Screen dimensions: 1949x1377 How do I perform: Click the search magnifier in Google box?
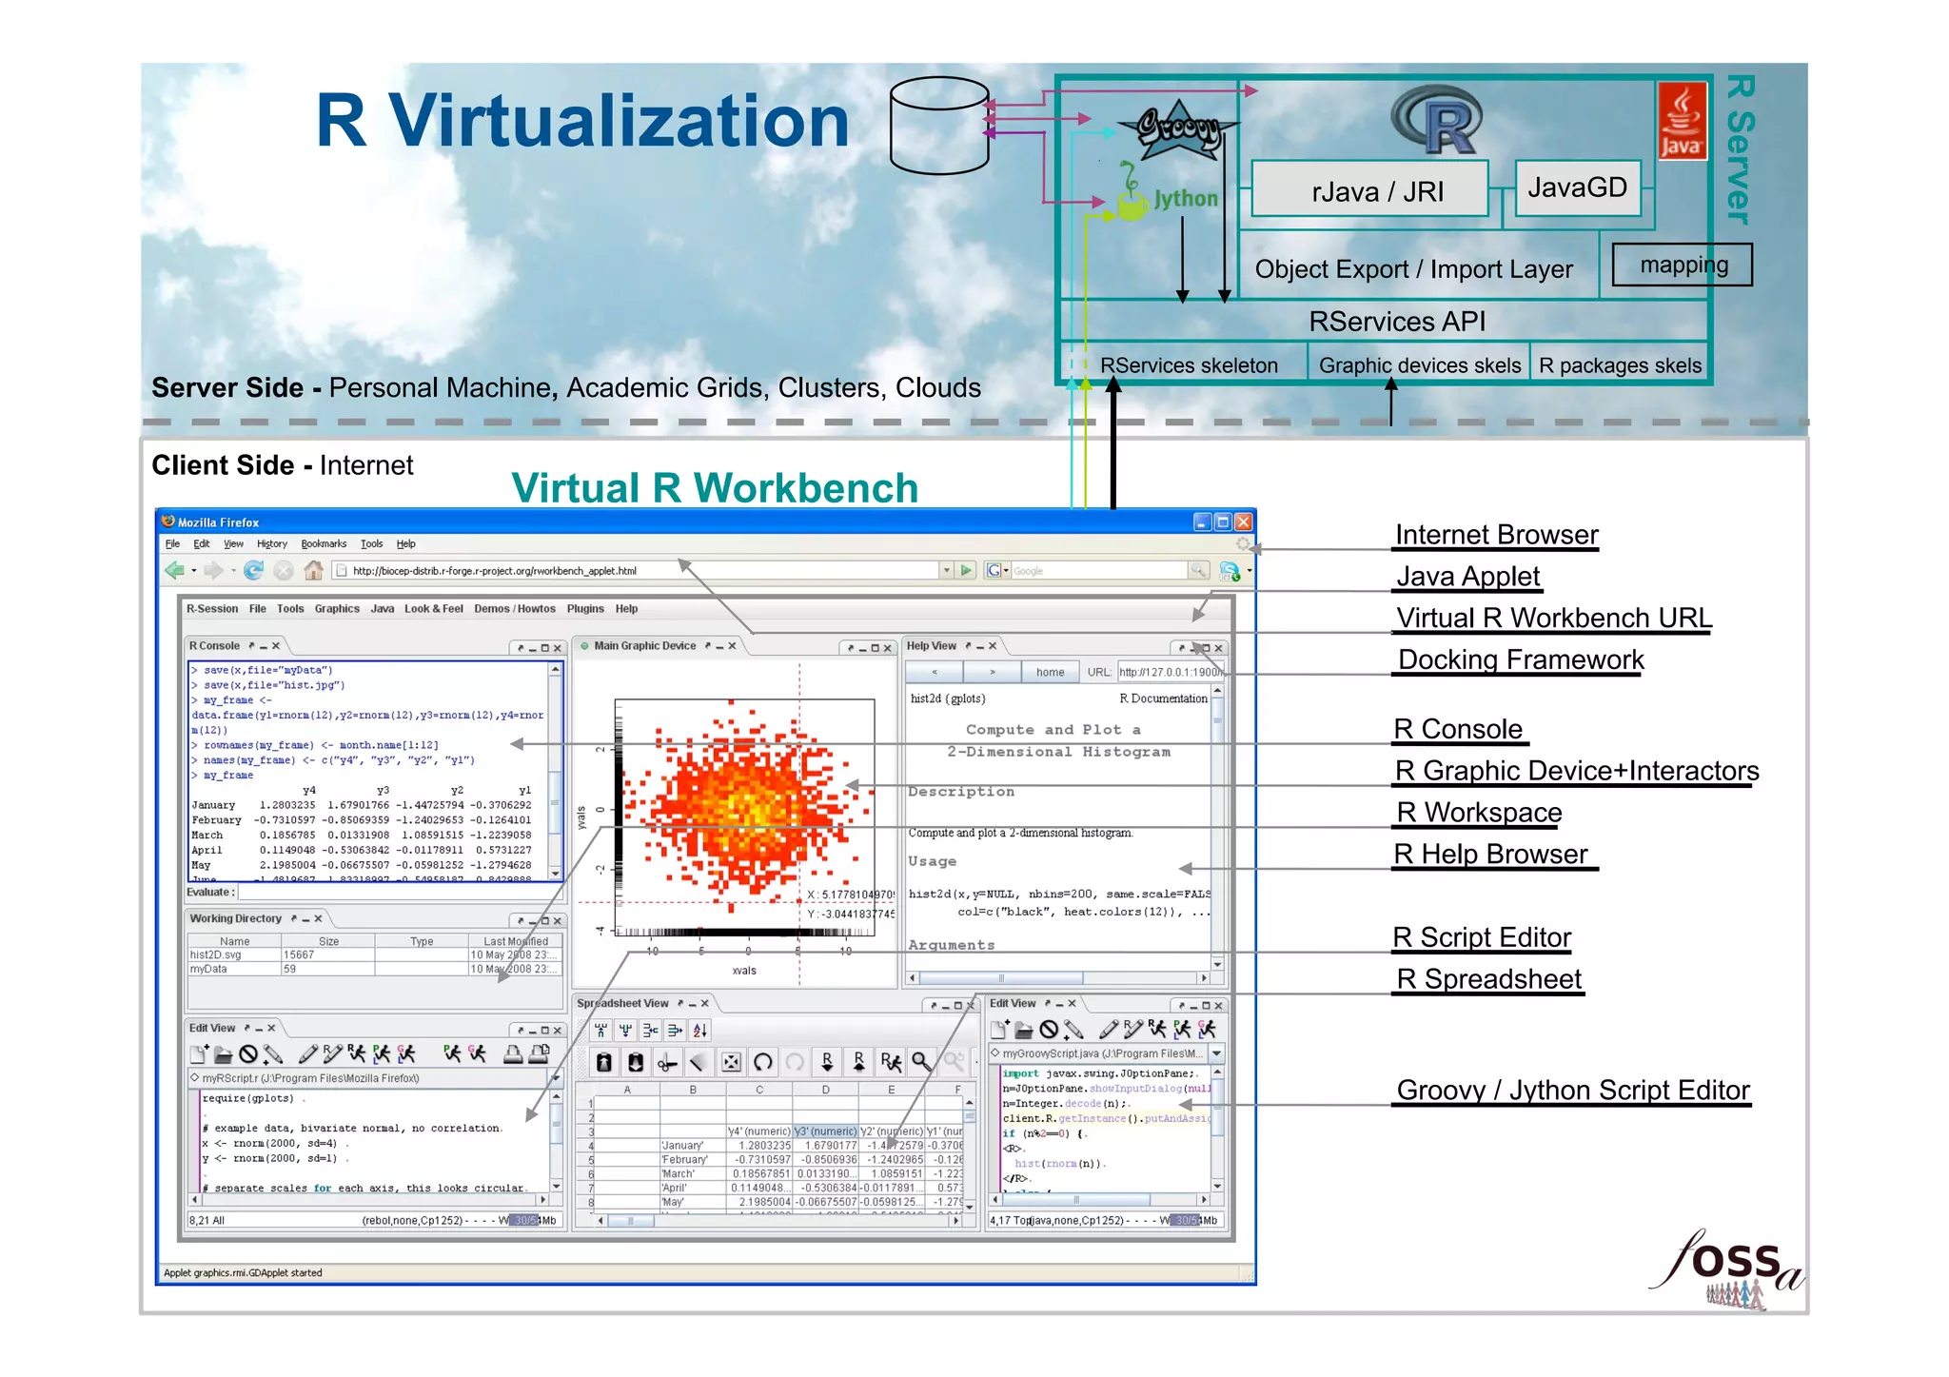click(1199, 571)
